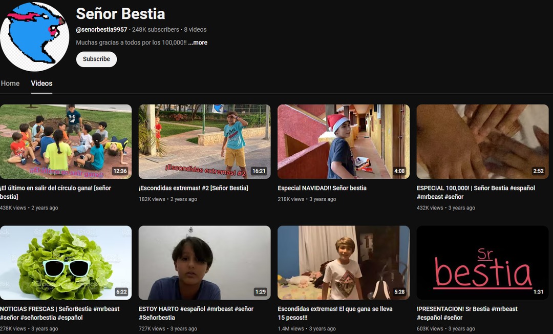Image resolution: width=553 pixels, height=334 pixels.
Task: Open the Escondidas extremas #2 thumbnail
Action: [204, 141]
